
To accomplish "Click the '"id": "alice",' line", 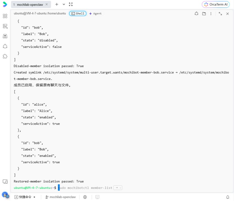I will point(34,105).
